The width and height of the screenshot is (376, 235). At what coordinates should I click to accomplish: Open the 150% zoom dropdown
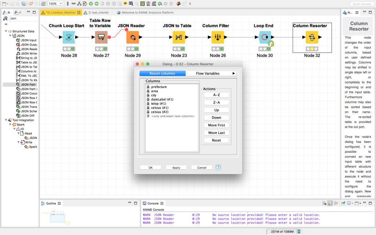pos(61,3)
